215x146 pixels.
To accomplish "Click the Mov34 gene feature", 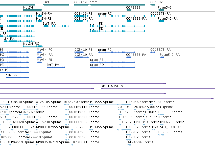I will click(x=33, y=10).
